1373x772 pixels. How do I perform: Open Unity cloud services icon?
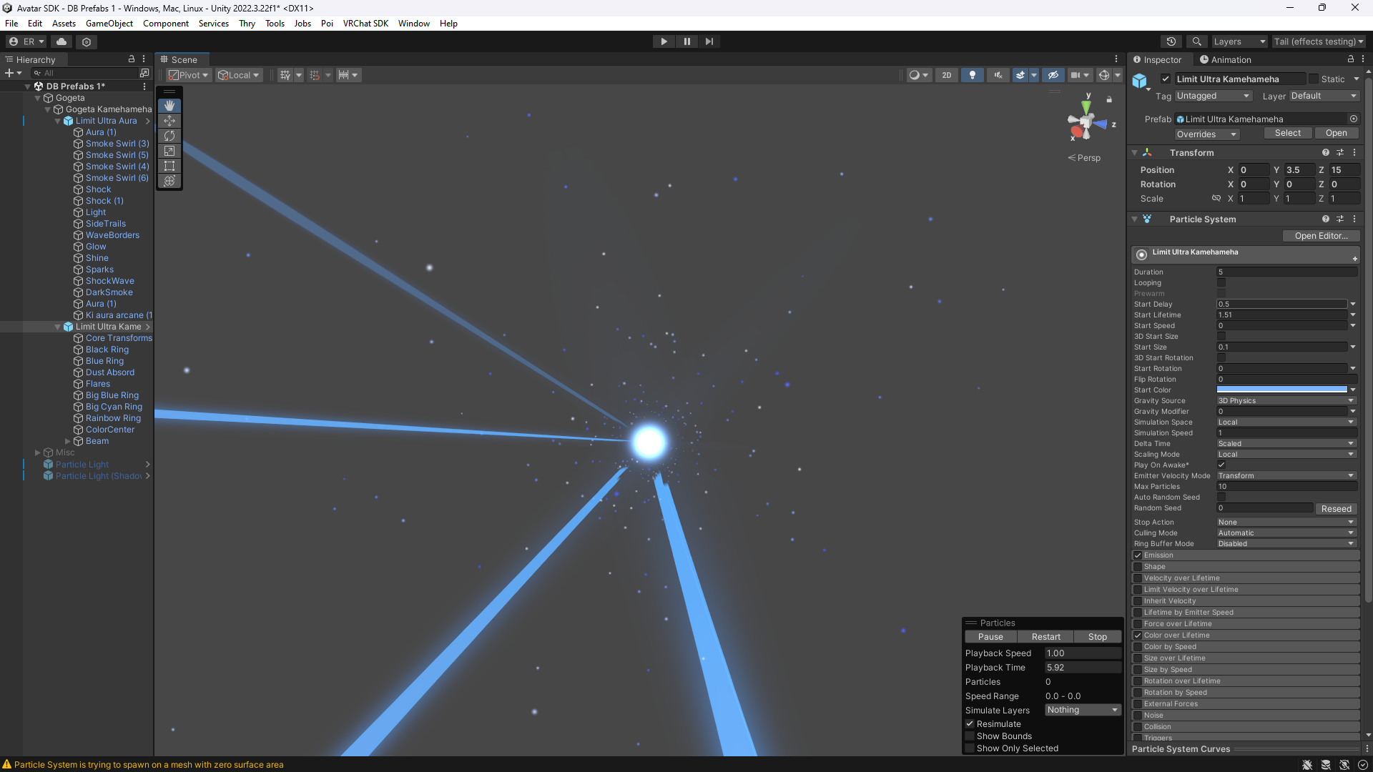click(61, 41)
